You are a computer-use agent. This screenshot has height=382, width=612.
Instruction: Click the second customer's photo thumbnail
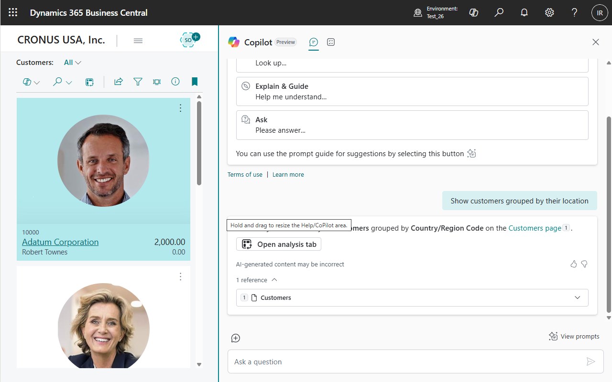coord(104,326)
